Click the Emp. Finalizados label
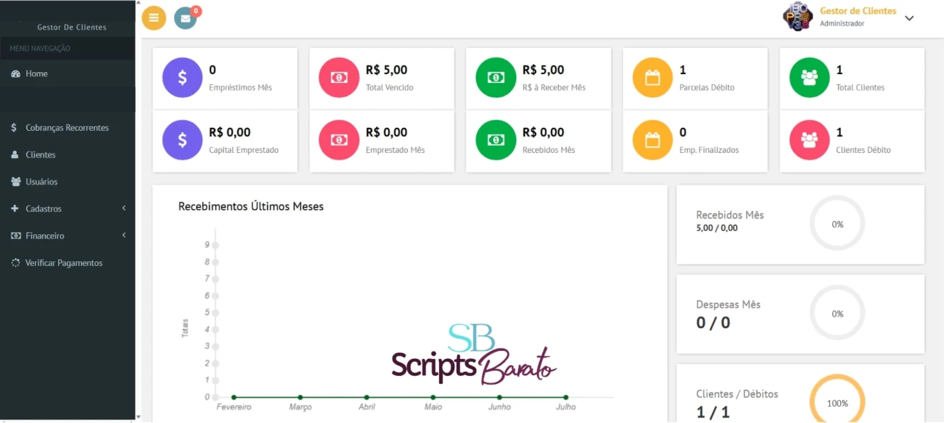The image size is (944, 423). pyautogui.click(x=709, y=150)
